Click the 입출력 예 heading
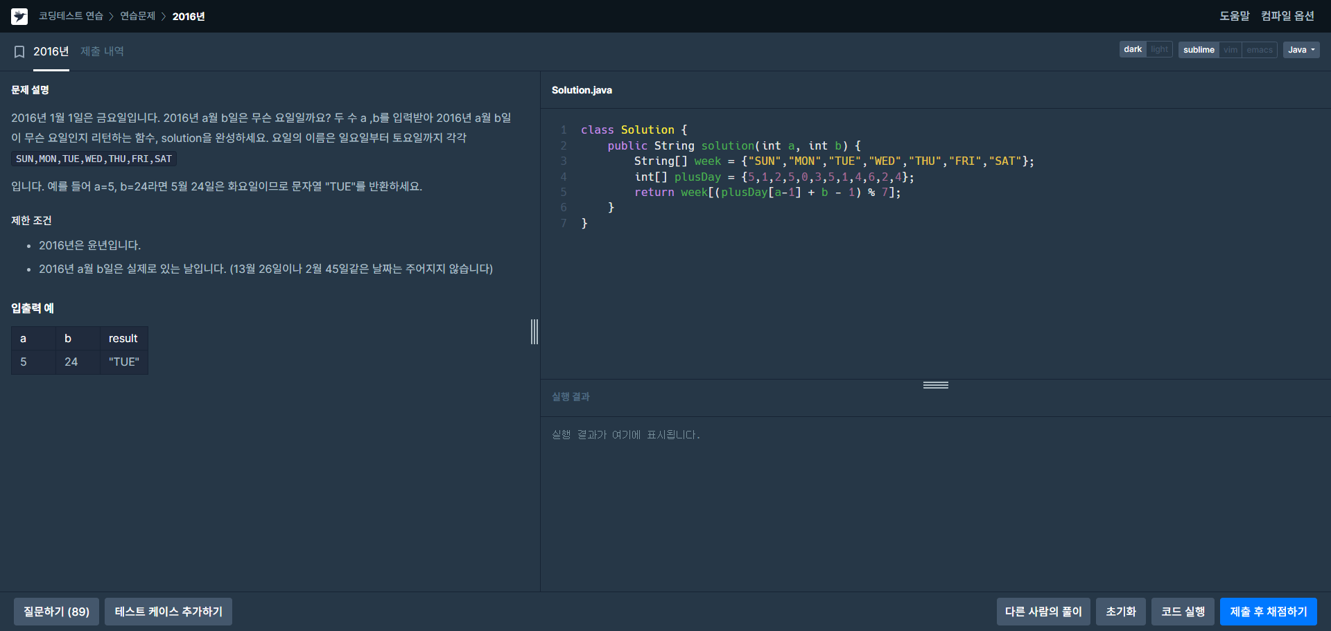 33,308
